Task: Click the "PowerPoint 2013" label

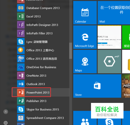Action: 38,93
